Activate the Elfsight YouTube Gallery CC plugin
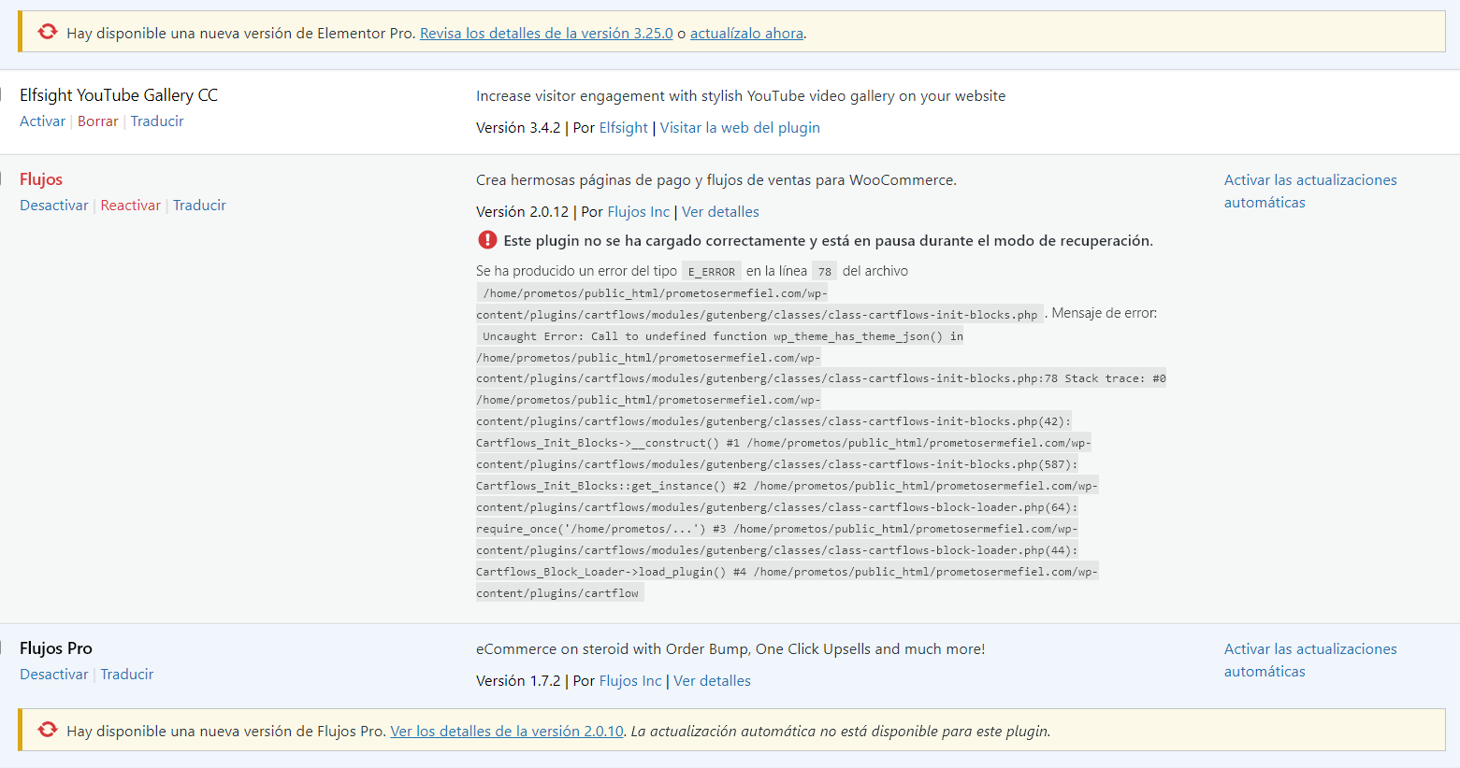The width and height of the screenshot is (1460, 768). [42, 121]
